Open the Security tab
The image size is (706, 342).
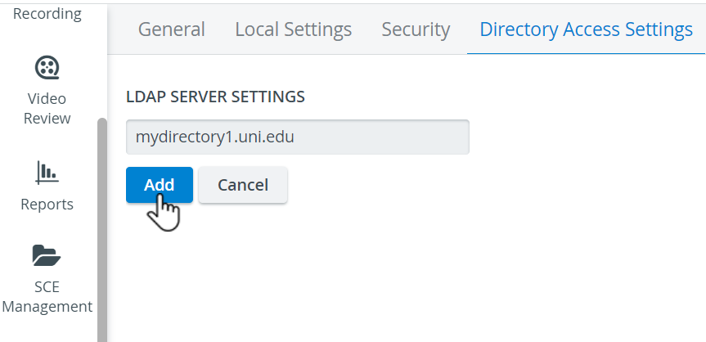tap(416, 29)
